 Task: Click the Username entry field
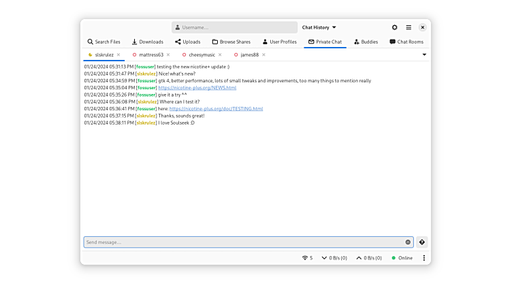pyautogui.click(x=235, y=27)
